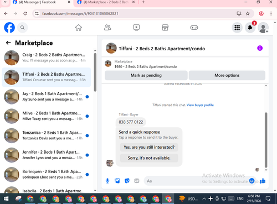The width and height of the screenshot is (277, 204).
Task: Choose a sticker with the sticker icon
Action: 127,181
